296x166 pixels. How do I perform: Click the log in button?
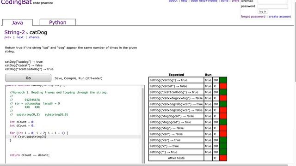click(x=263, y=12)
